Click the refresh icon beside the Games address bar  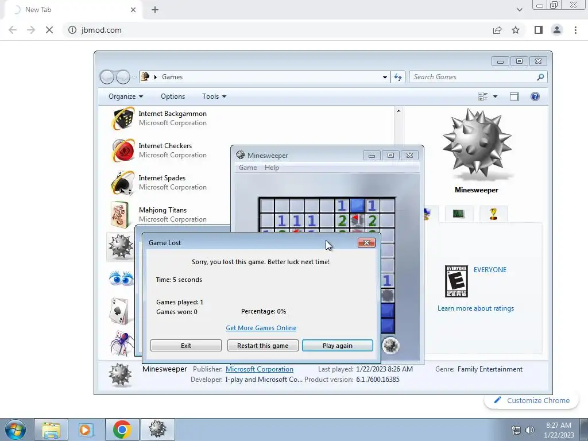(x=398, y=77)
